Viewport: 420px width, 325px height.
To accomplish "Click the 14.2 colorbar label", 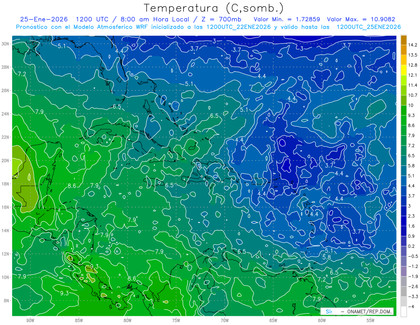I will (x=413, y=45).
